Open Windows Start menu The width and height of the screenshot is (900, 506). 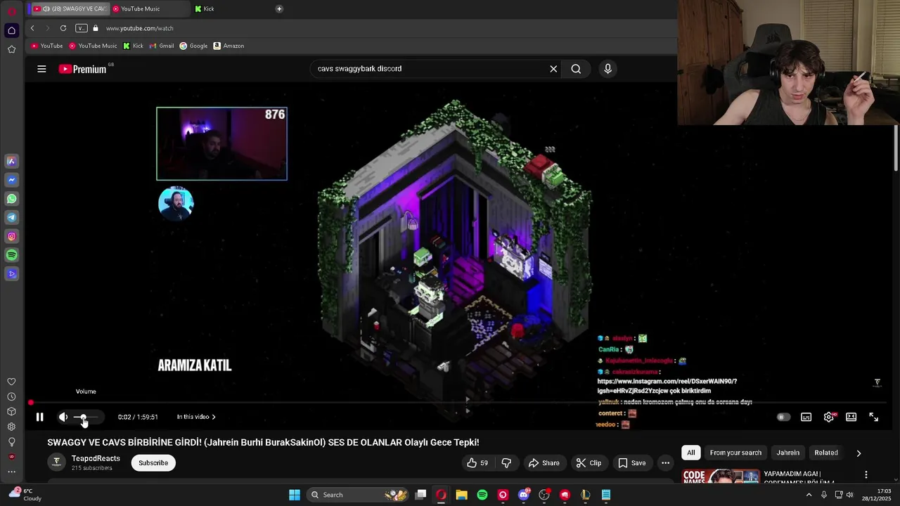pyautogui.click(x=295, y=495)
